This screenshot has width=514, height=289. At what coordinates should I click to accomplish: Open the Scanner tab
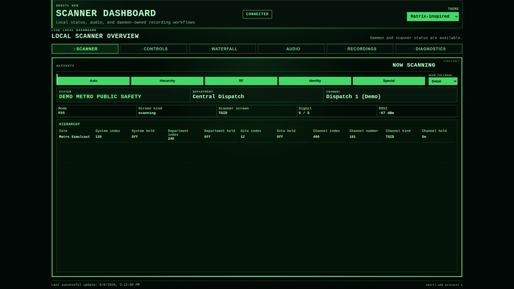[85, 49]
